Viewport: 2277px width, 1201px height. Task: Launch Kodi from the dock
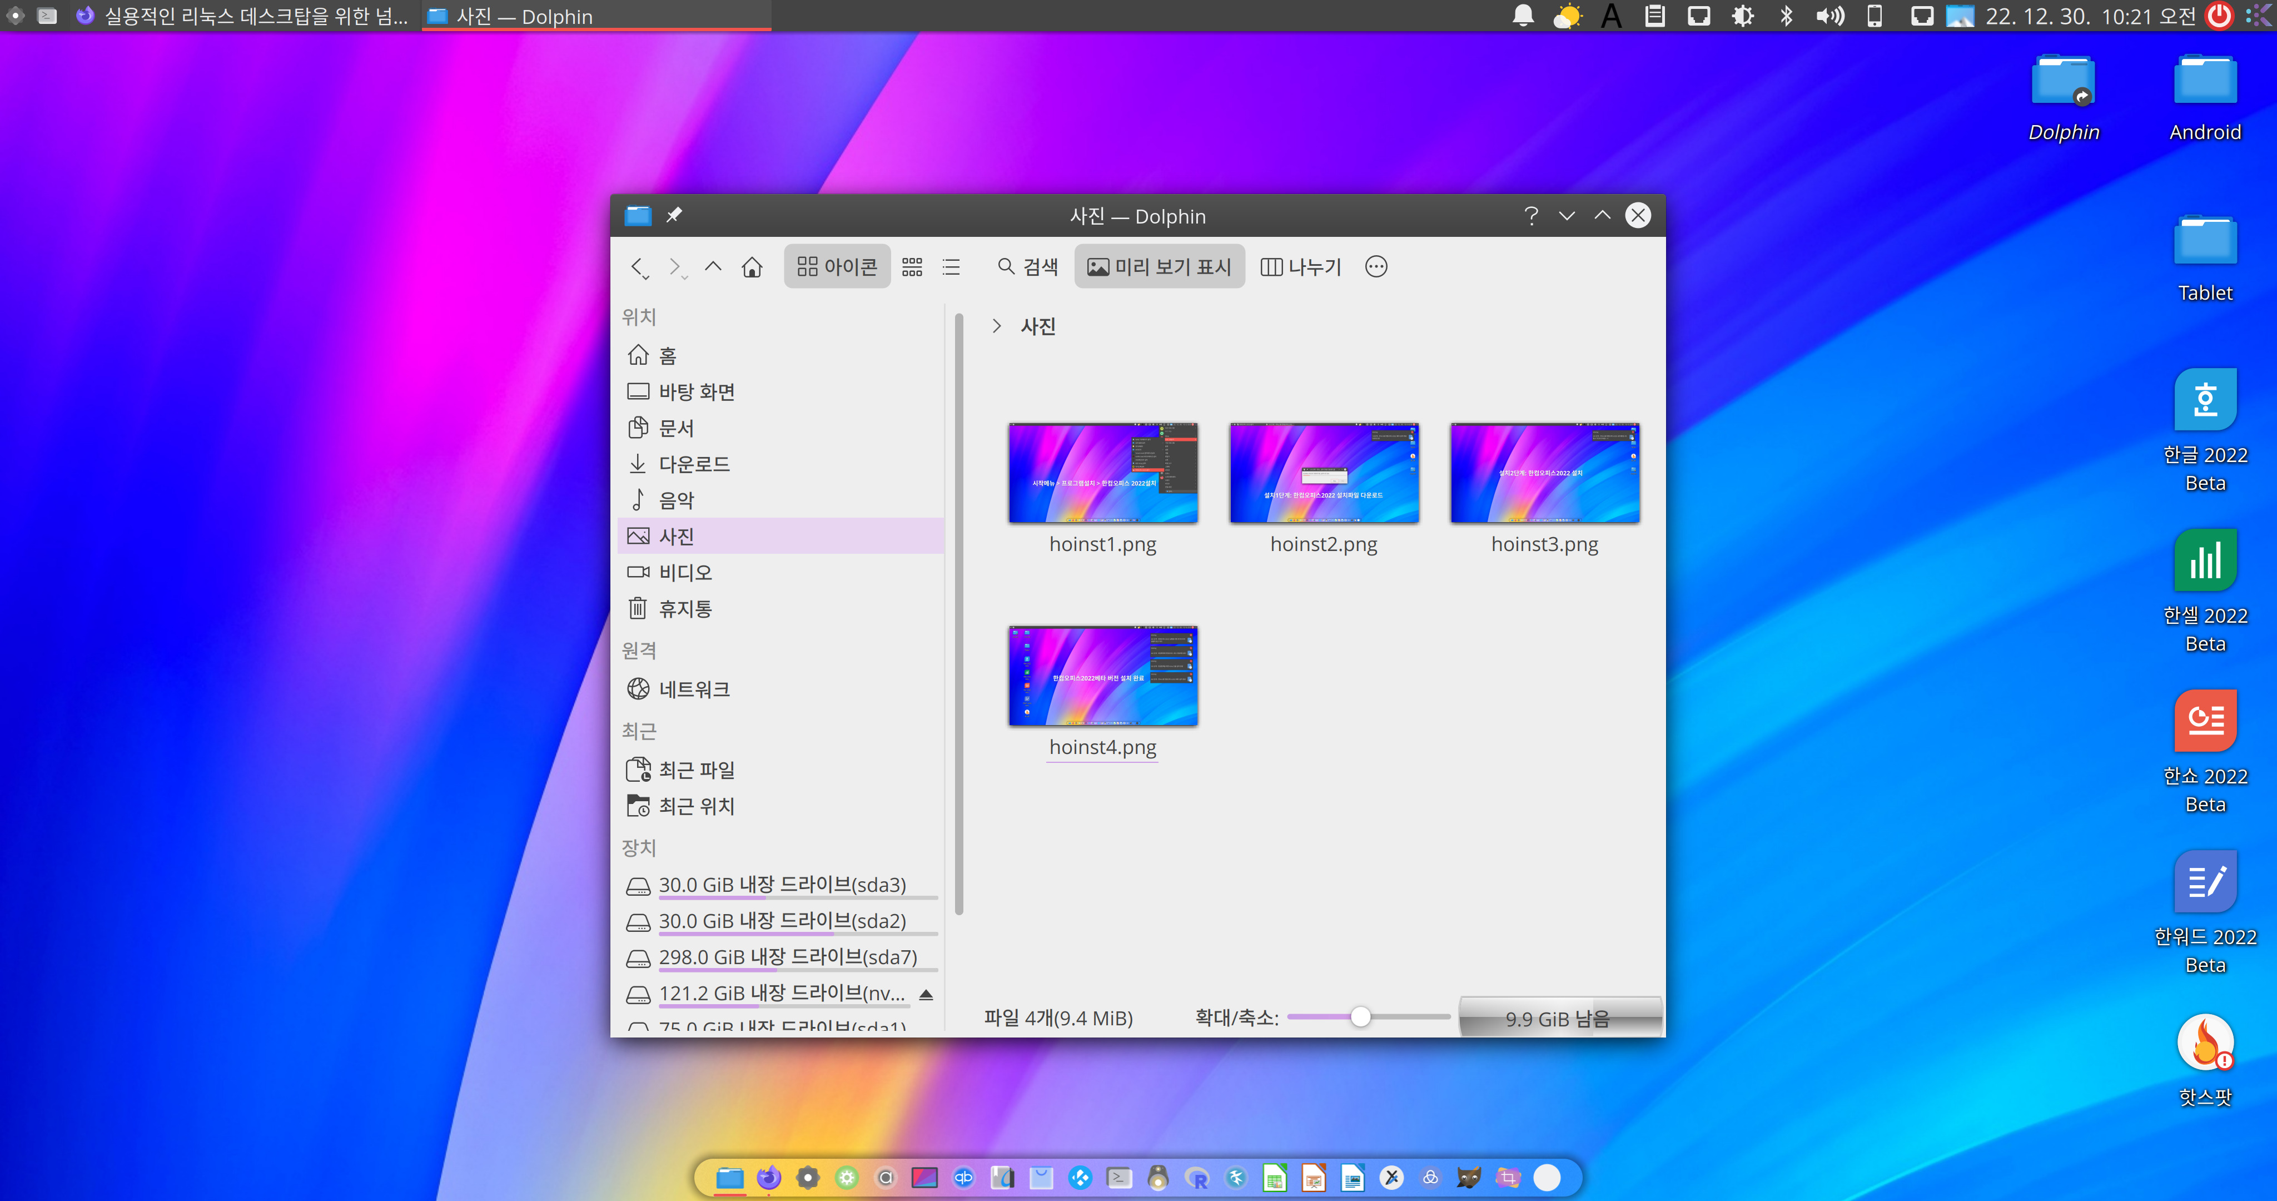(1080, 1177)
